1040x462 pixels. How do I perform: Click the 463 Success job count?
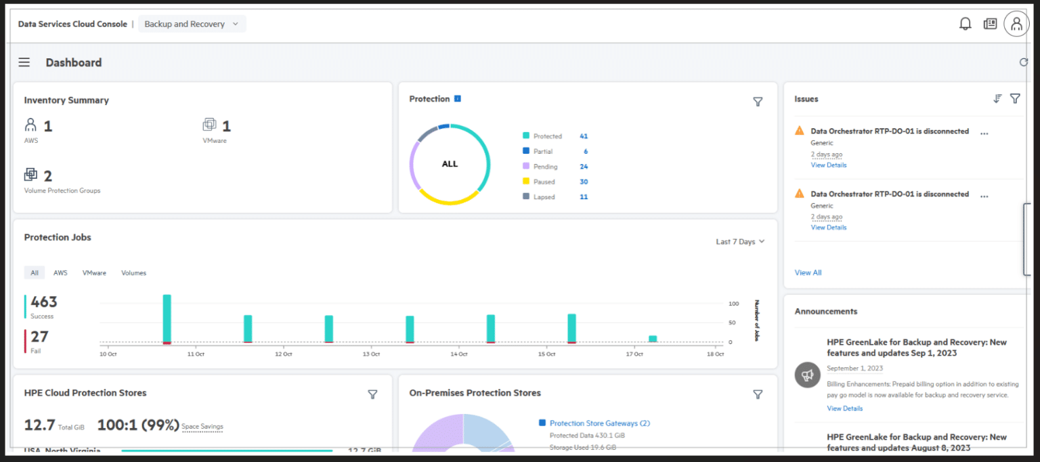coord(44,302)
